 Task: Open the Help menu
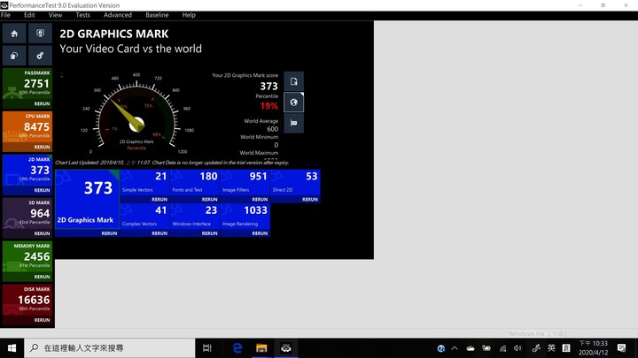click(x=189, y=15)
